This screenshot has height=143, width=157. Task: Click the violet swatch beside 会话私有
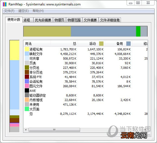point(27,82)
